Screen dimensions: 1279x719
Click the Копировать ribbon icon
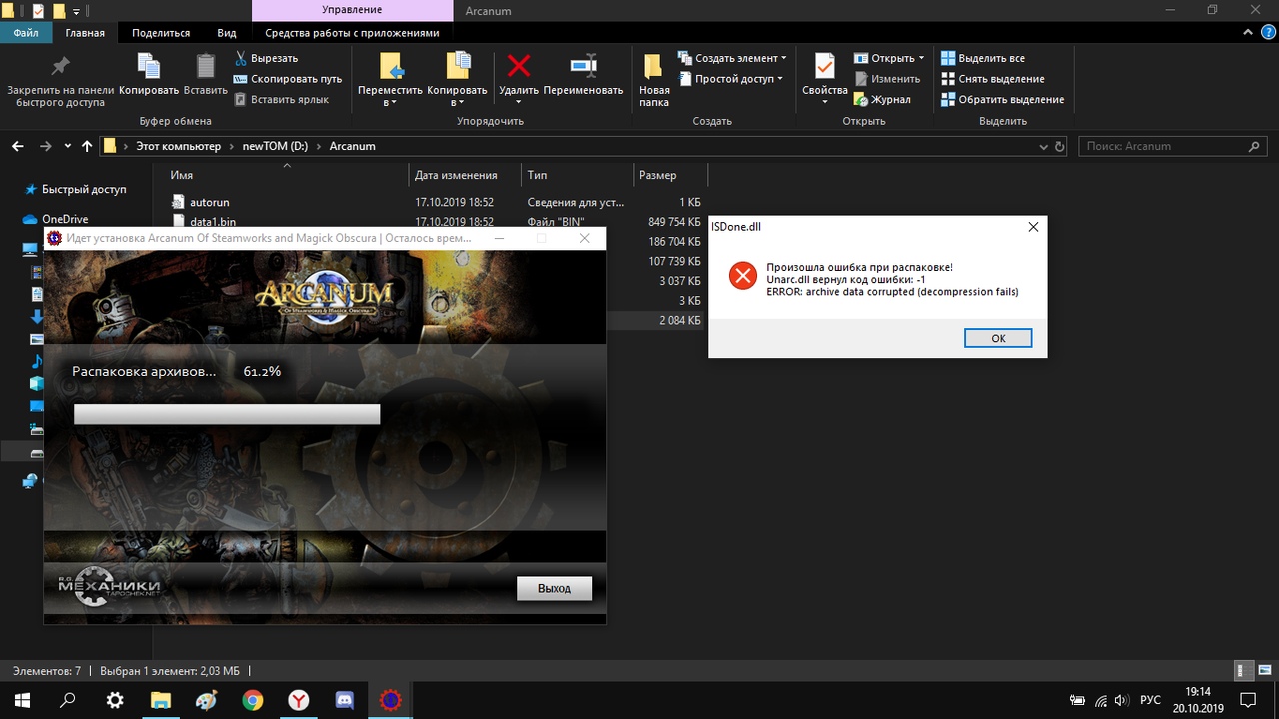pyautogui.click(x=148, y=67)
